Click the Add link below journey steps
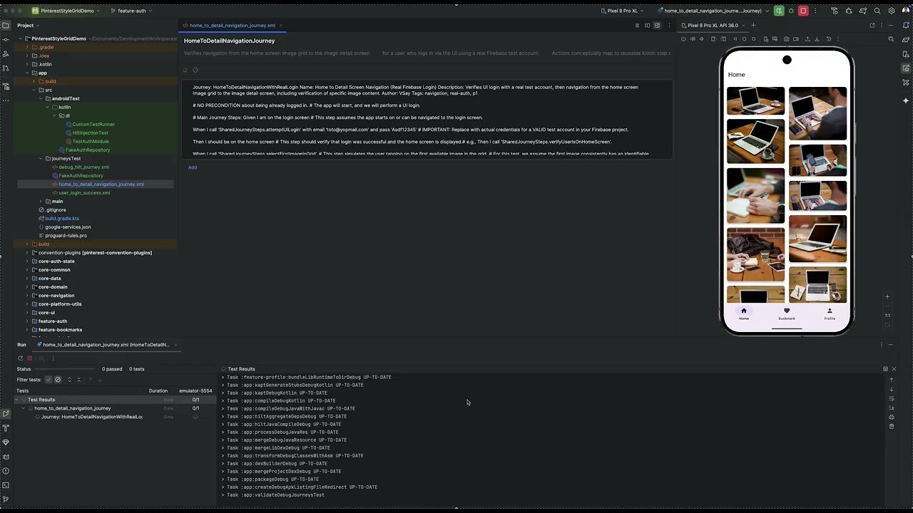Image resolution: width=913 pixels, height=513 pixels. (193, 167)
